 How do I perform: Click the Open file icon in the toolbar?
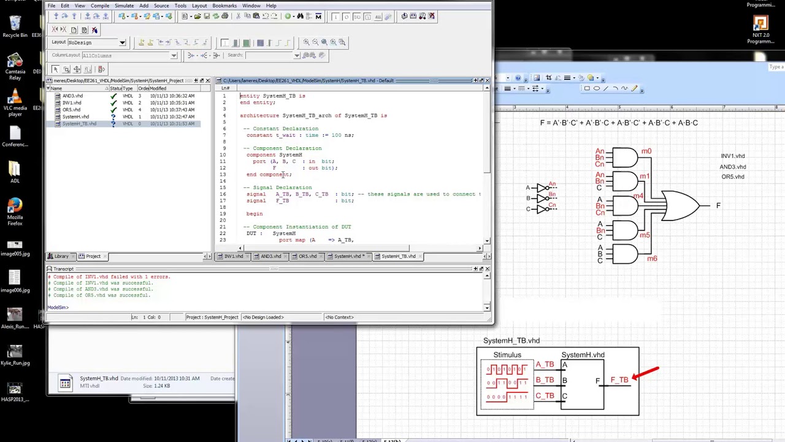click(x=197, y=16)
